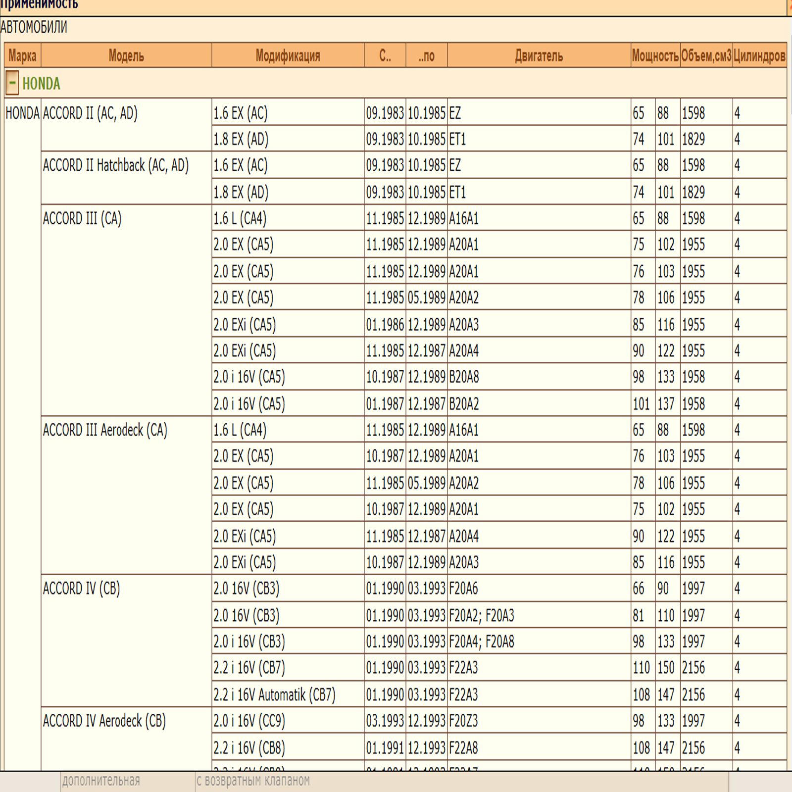Viewport: 792px width, 792px height.
Task: Select the ACCORD III Aerodeck (CA) model cell
Action: pyautogui.click(x=105, y=430)
